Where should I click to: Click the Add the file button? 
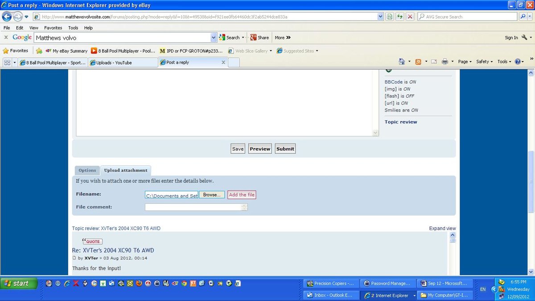[x=242, y=195]
